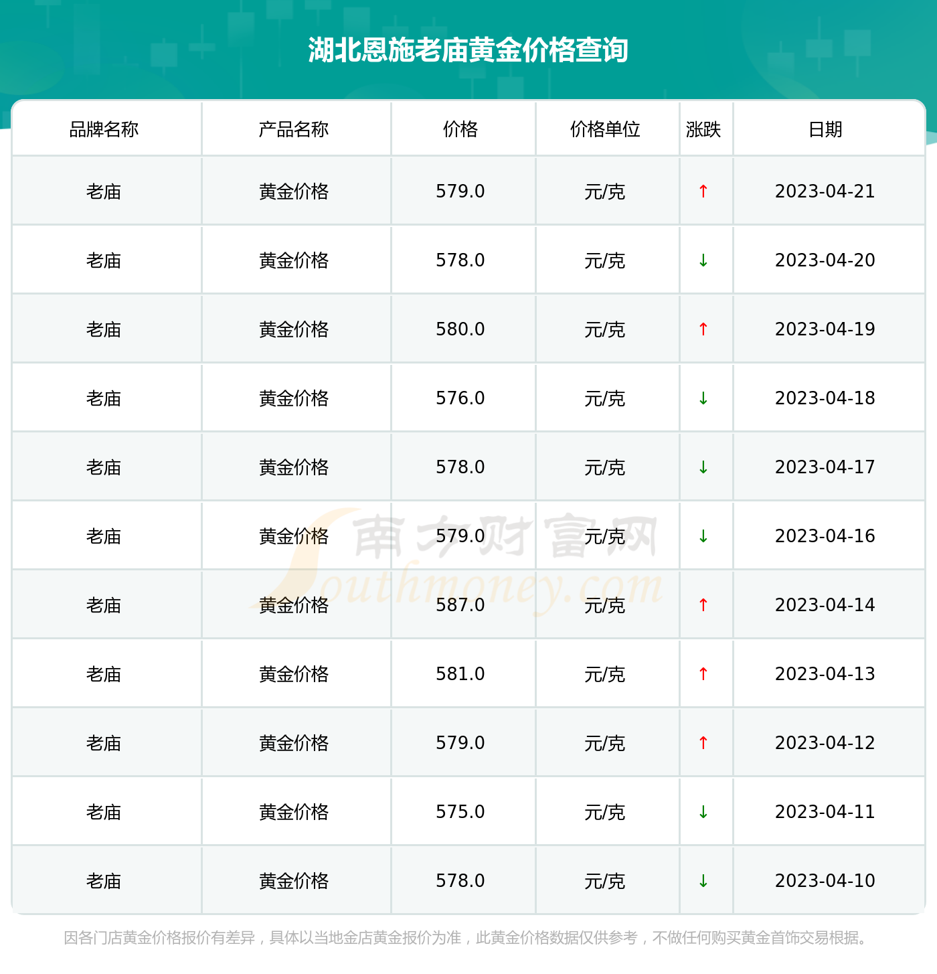Click the up arrow for 2023-04-19
The image size is (937, 974).
tap(703, 329)
